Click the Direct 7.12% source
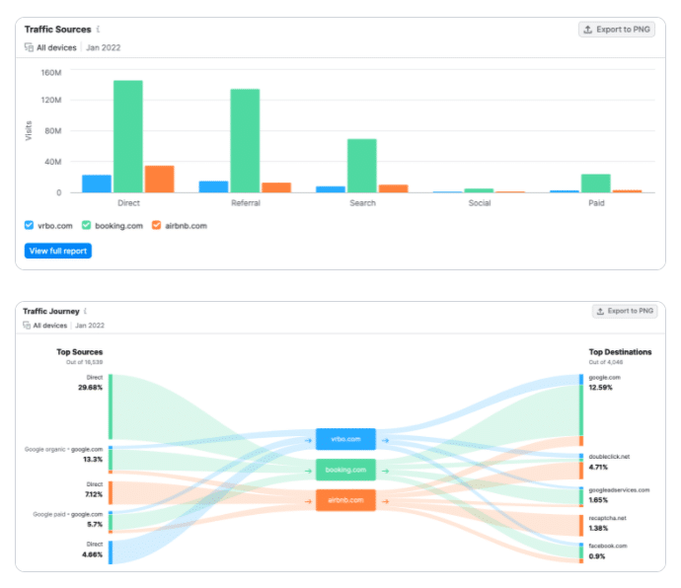Screen dimensions: 681x588 pyautogui.click(x=94, y=489)
